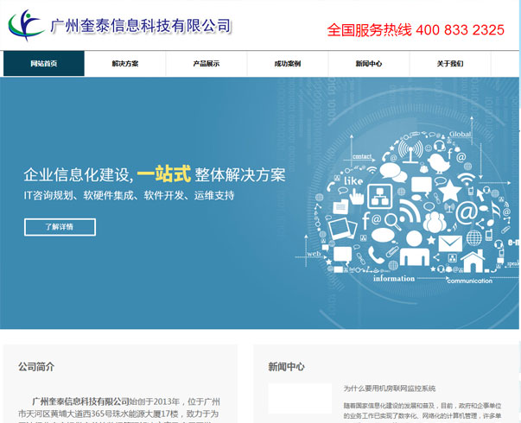Click the antenna broadcast tower icon
The image size is (521, 423).
pyautogui.click(x=411, y=149)
